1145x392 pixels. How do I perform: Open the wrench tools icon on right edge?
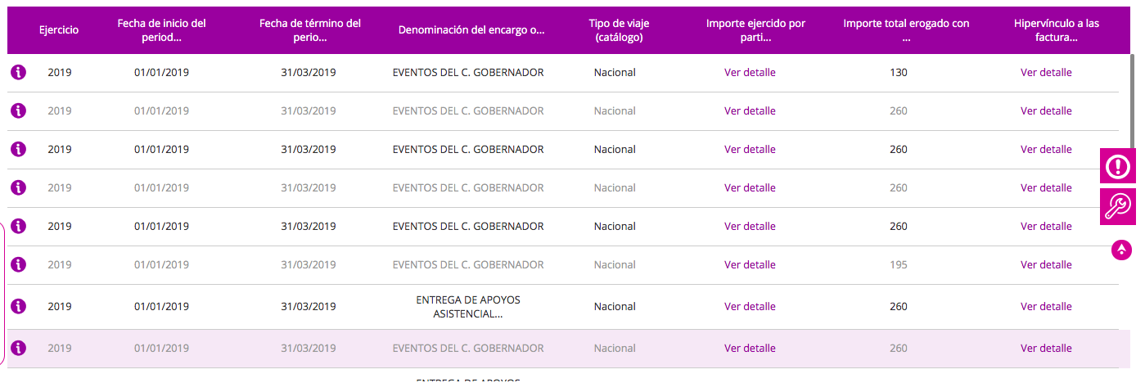point(1117,206)
